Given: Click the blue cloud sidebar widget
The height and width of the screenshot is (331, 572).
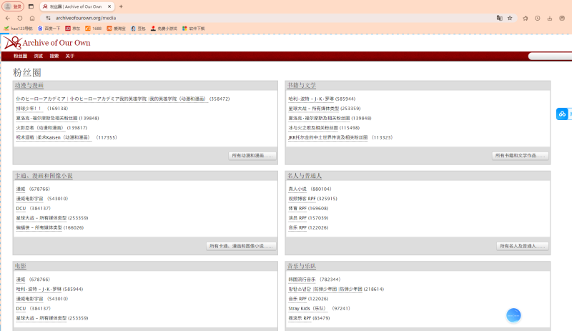Looking at the screenshot, I should point(562,114).
